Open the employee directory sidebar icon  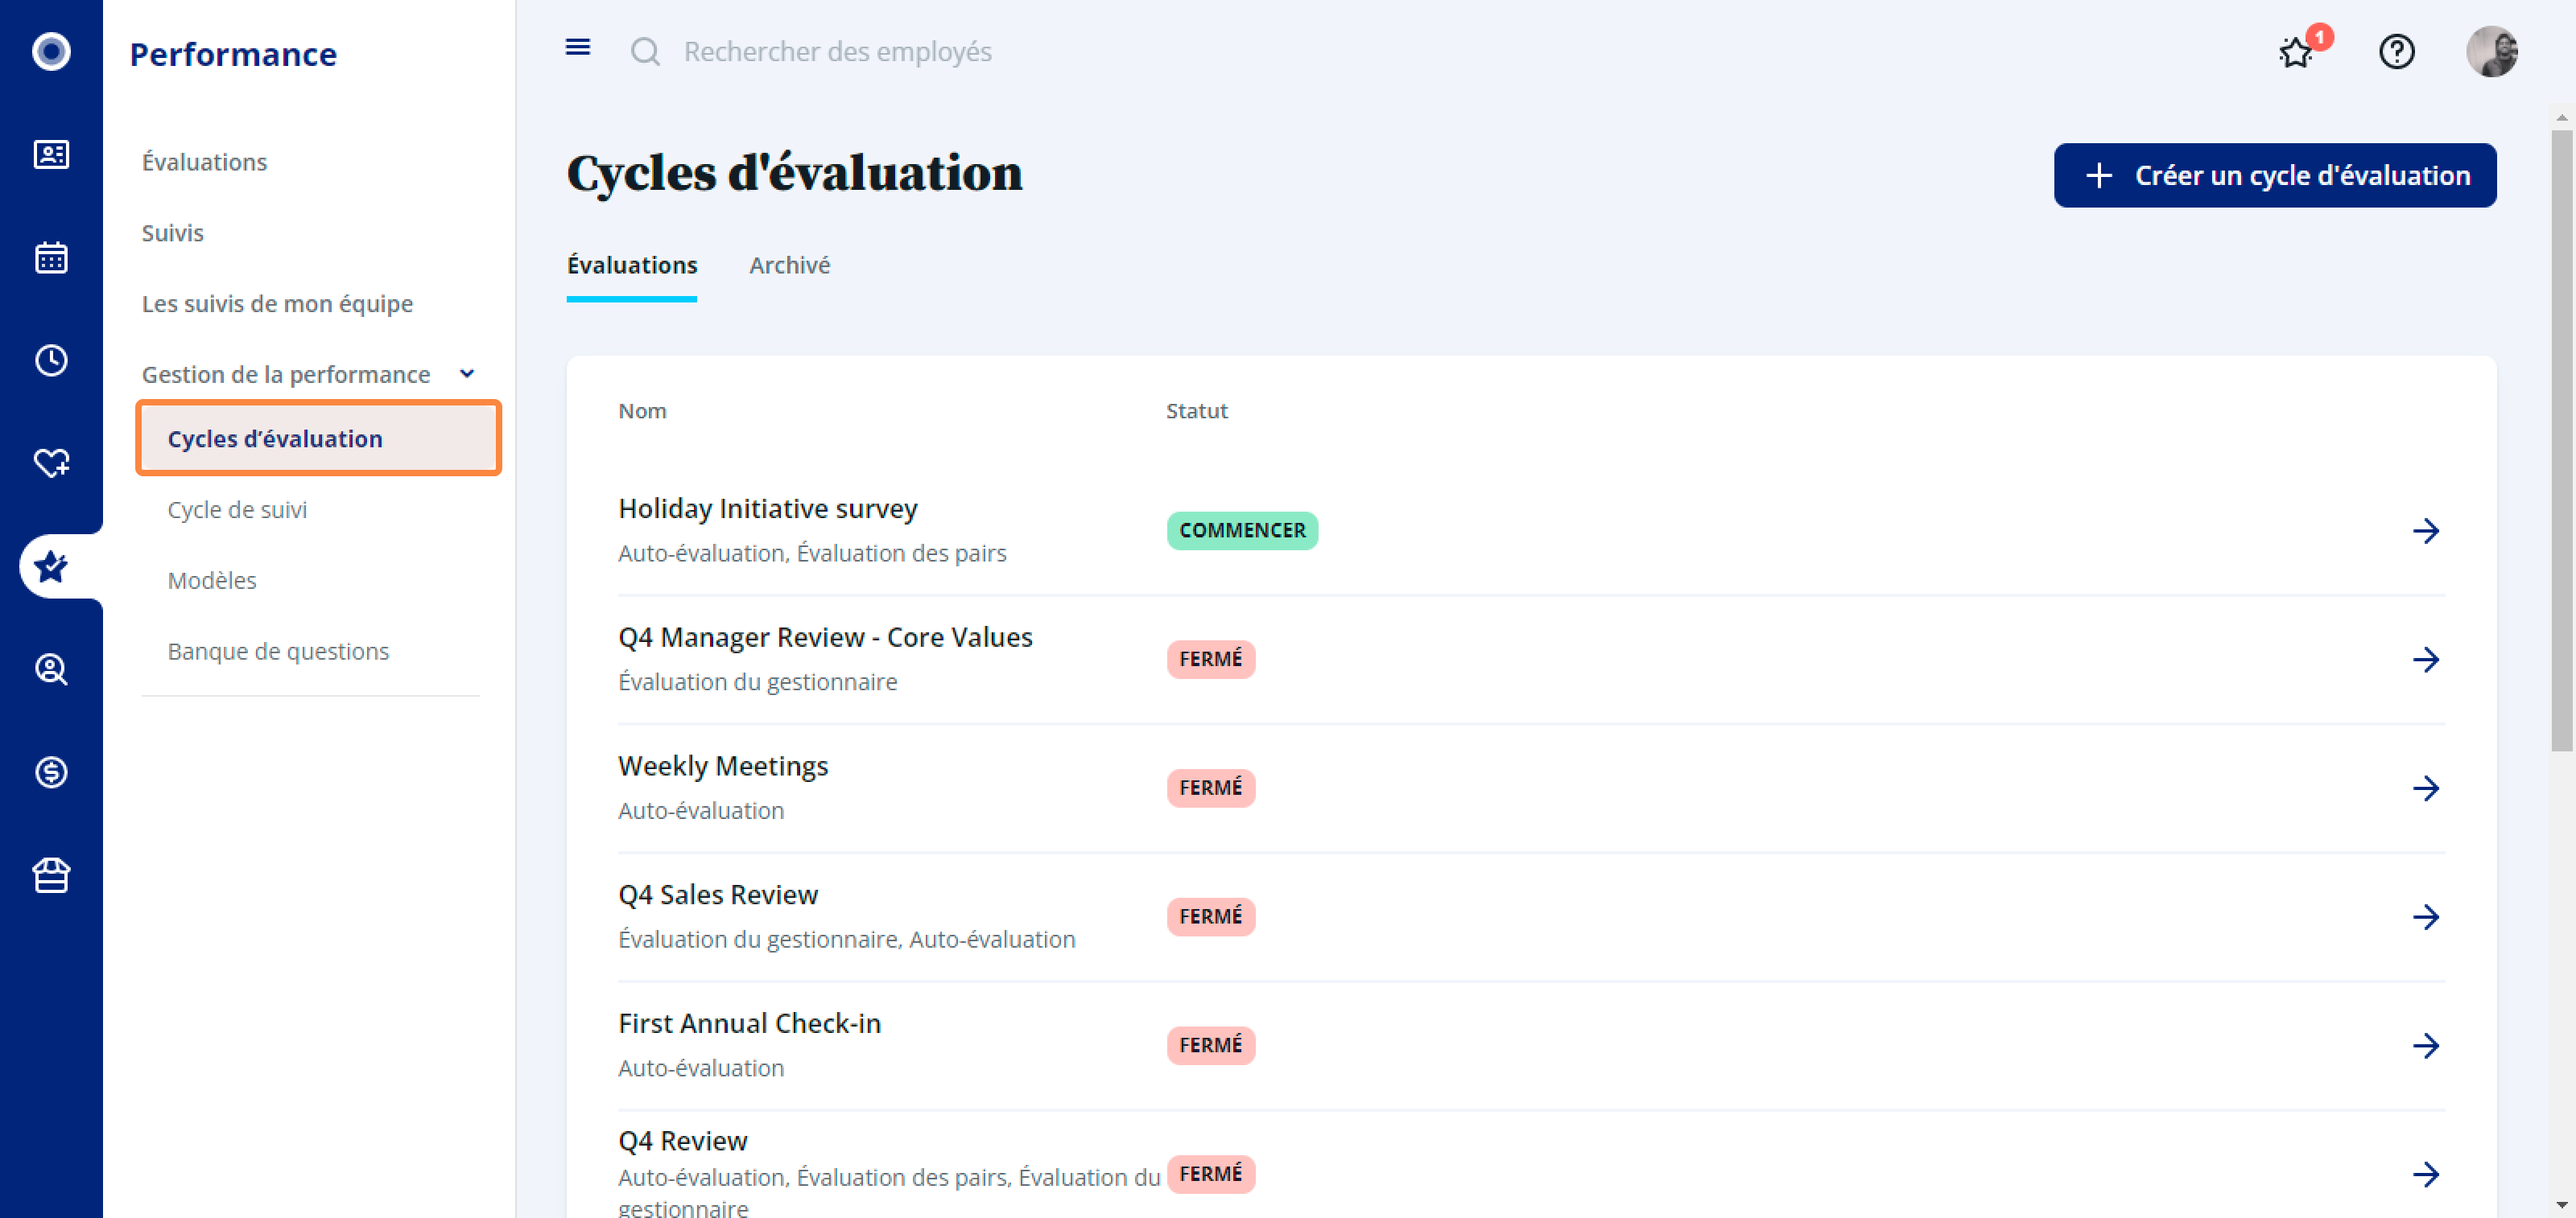pos(51,155)
